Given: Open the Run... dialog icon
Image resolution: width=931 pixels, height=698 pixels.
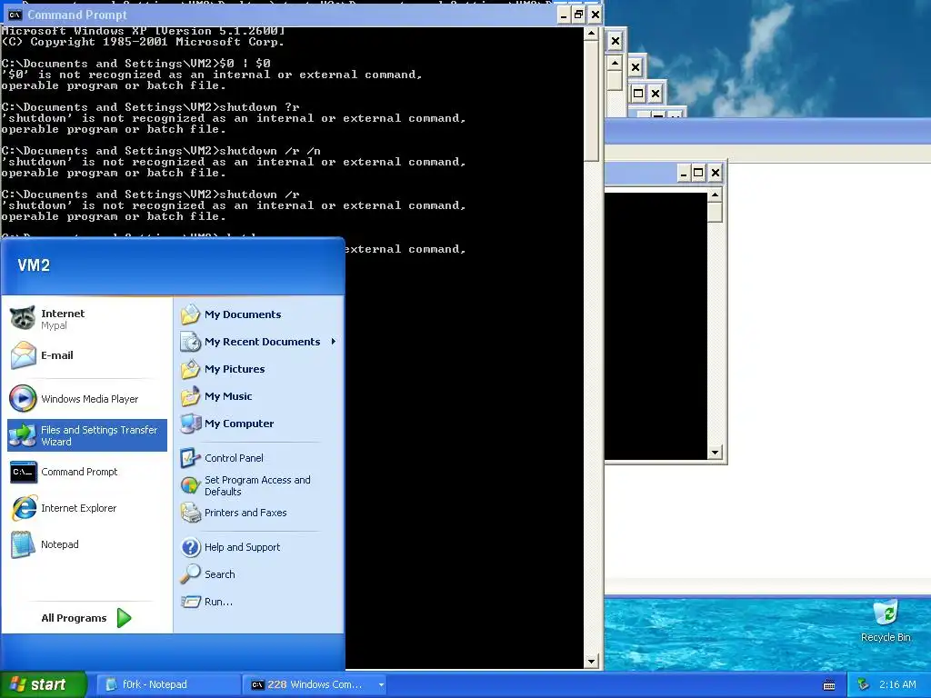Looking at the screenshot, I should (191, 602).
